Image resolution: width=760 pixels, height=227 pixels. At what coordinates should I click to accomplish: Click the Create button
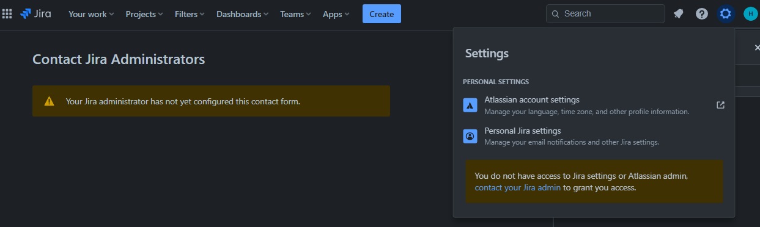point(382,14)
